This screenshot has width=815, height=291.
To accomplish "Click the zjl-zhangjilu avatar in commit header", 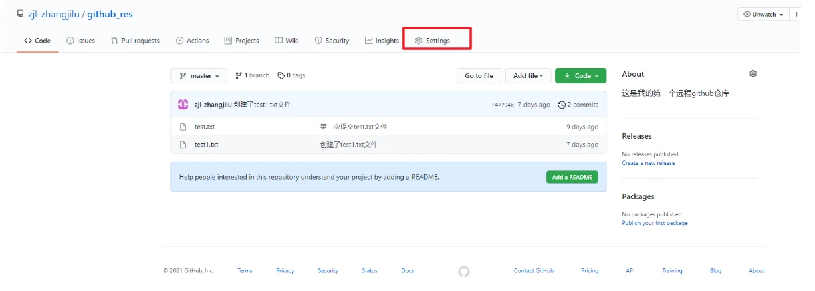I will tap(183, 105).
